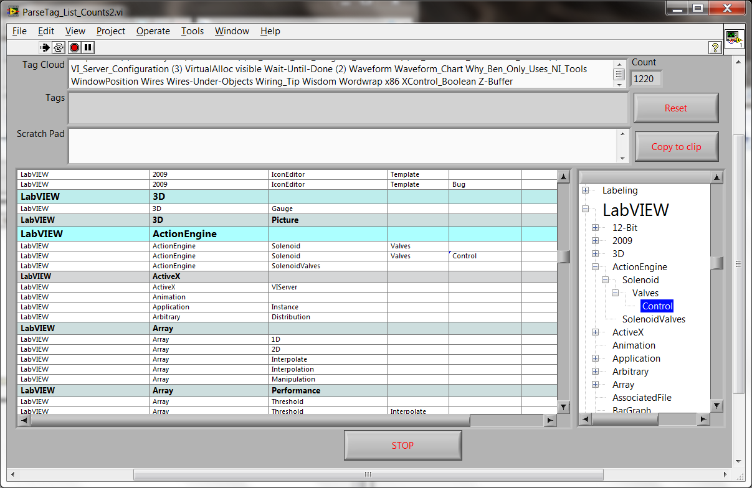Expand the 2009 tree node

tap(595, 241)
